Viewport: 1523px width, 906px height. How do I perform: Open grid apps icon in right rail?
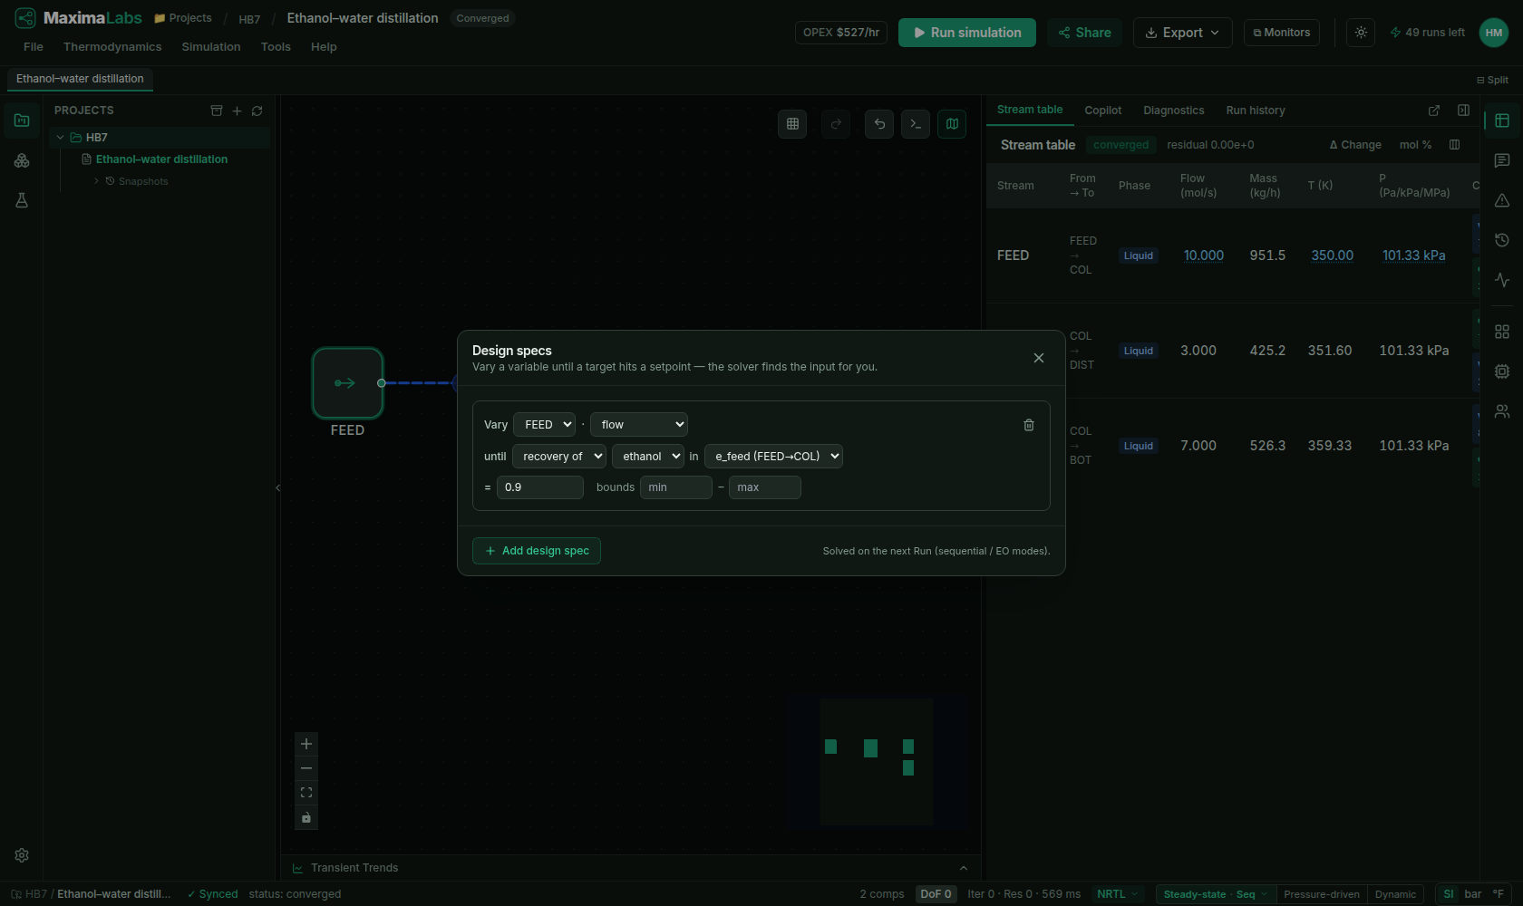(1502, 332)
